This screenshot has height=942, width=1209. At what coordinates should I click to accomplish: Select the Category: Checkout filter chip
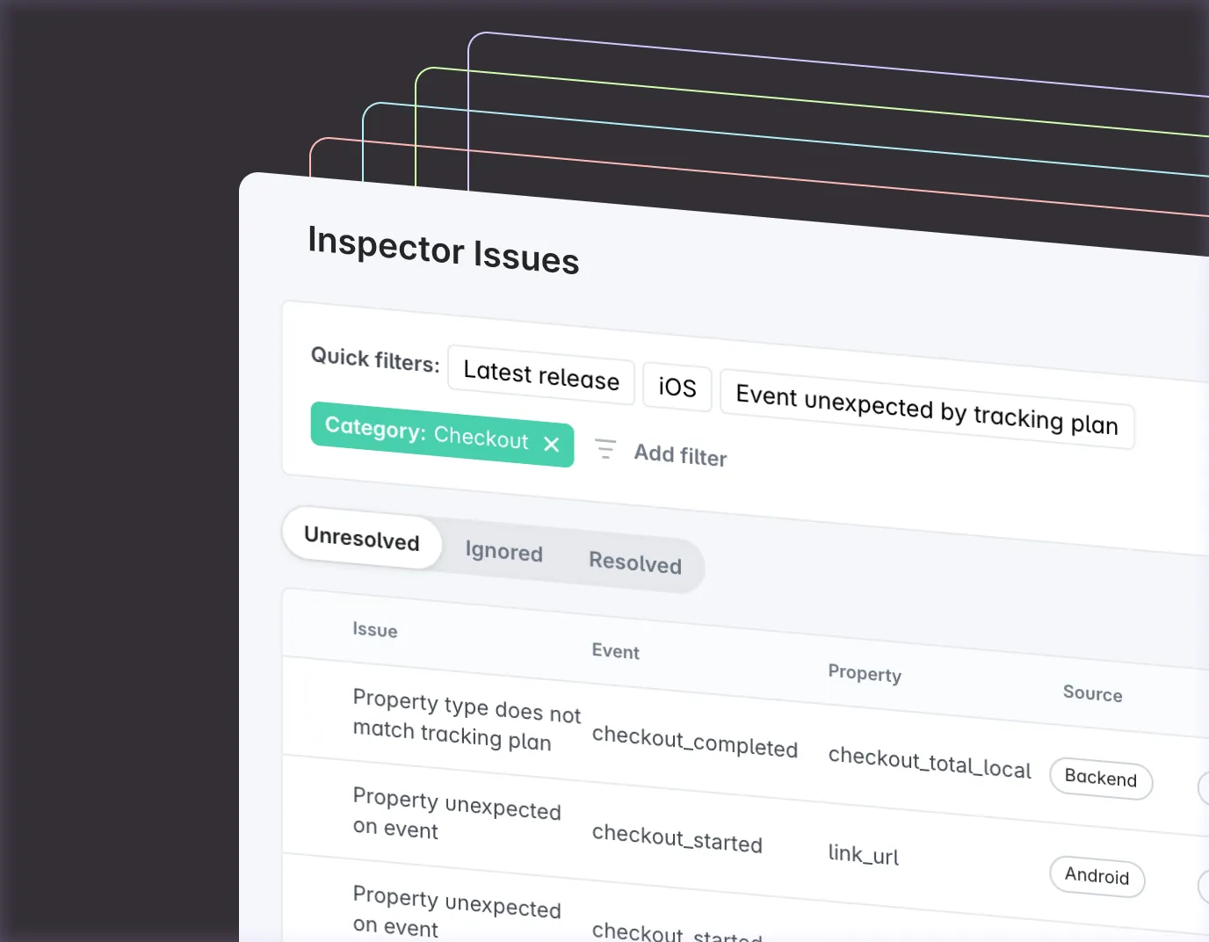[x=442, y=434]
